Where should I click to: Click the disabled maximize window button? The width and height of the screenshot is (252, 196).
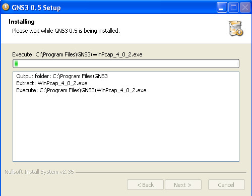coord(233,8)
